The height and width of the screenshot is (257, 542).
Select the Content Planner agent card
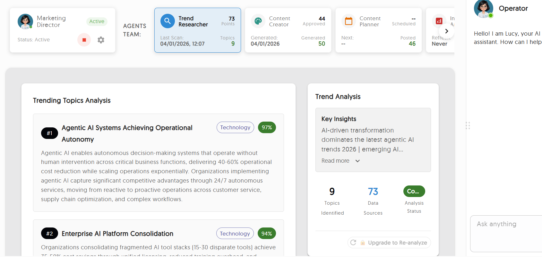click(378, 30)
